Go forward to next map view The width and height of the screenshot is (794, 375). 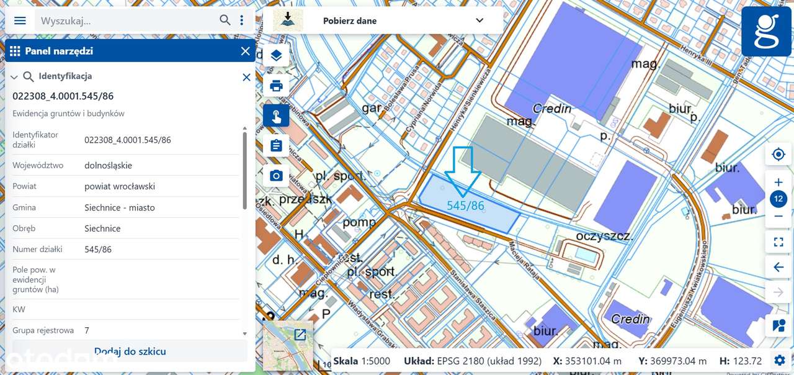778,292
